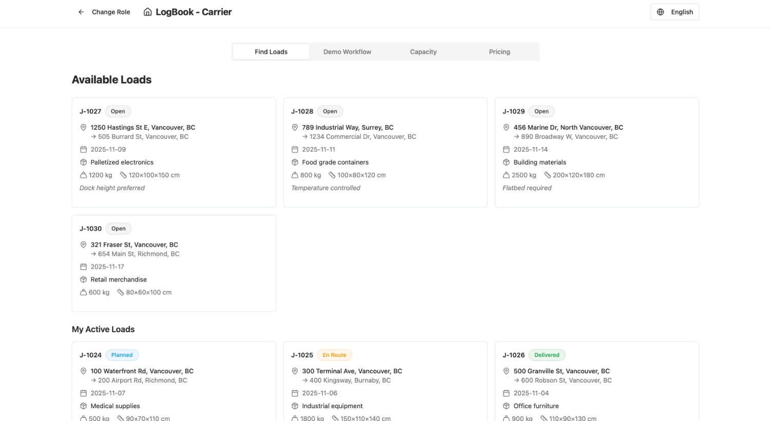Open load card J-1029
The image size is (770, 421).
pos(596,152)
